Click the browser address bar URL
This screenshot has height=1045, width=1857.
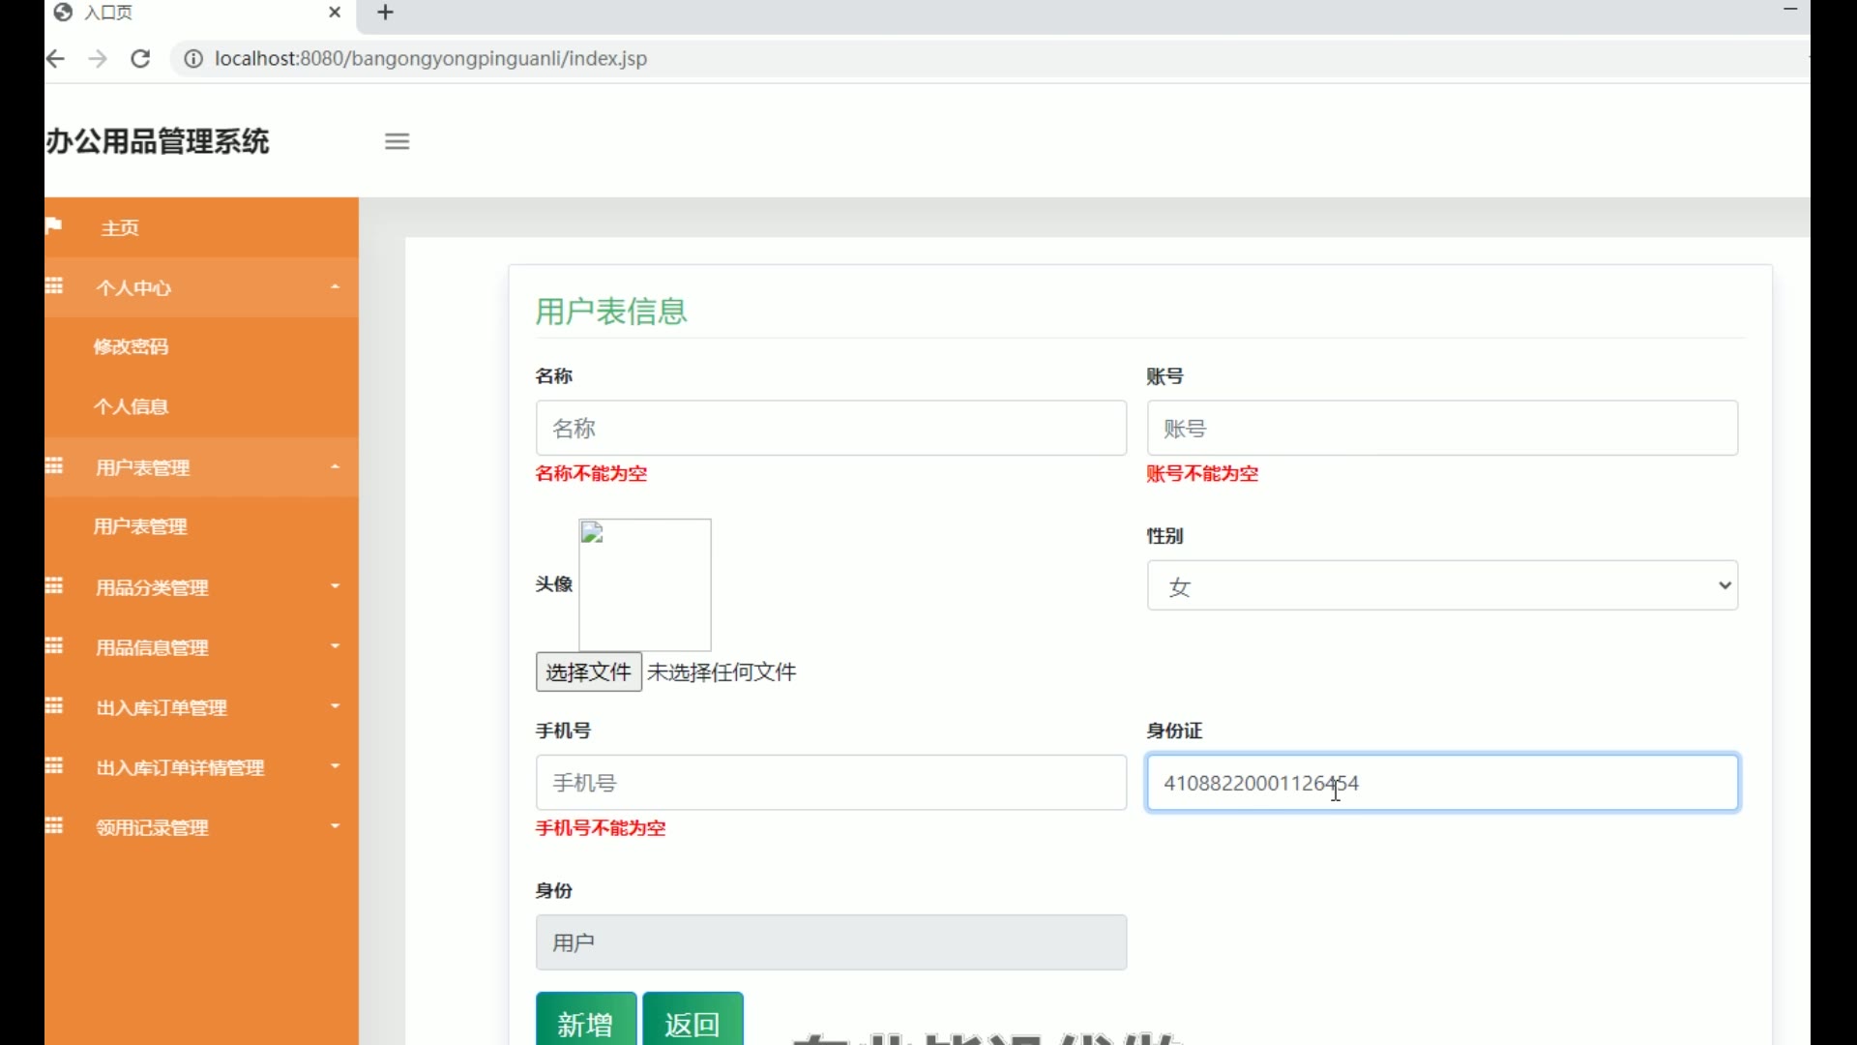[x=430, y=59]
